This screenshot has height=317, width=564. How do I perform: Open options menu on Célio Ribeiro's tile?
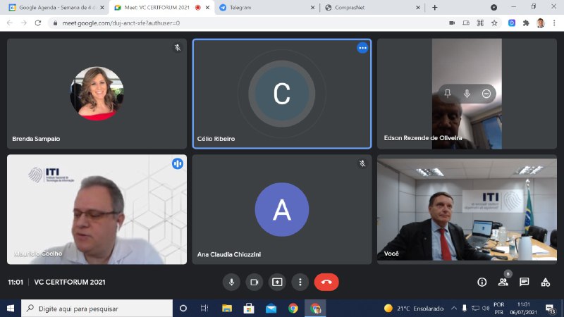coord(362,48)
